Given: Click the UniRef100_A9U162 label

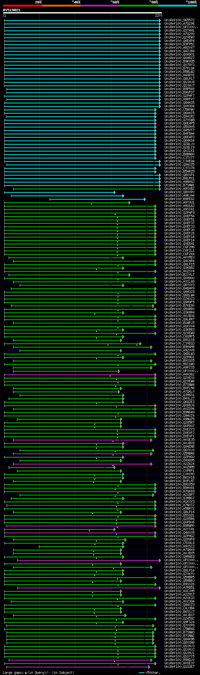Looking at the screenshot, I should pyautogui.click(x=179, y=206).
